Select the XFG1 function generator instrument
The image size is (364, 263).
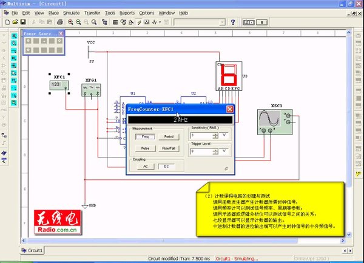point(91,90)
